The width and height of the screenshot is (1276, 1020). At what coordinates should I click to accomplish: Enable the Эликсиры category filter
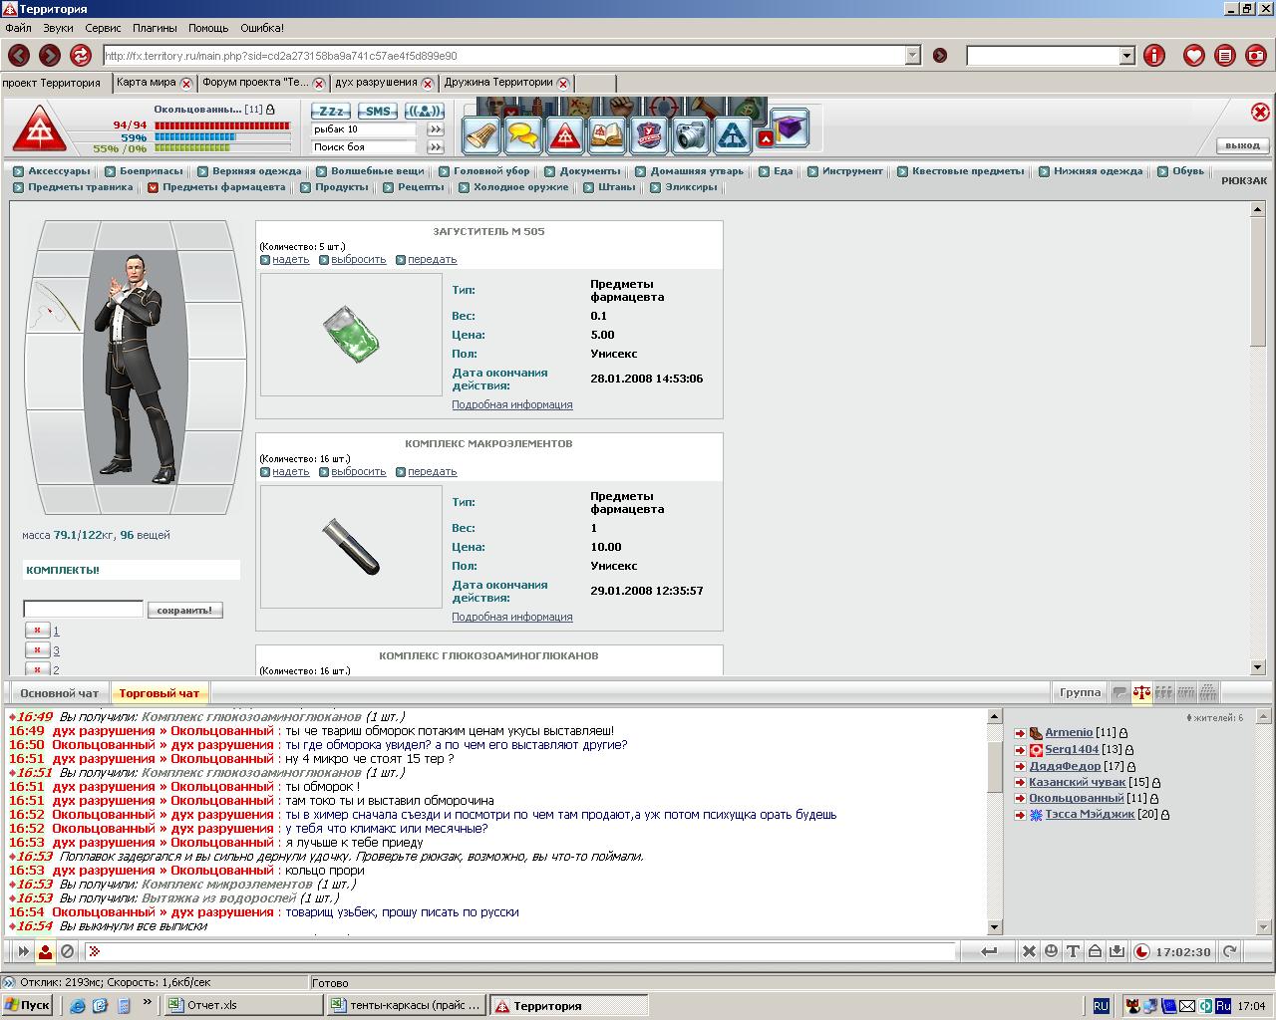pyautogui.click(x=656, y=187)
